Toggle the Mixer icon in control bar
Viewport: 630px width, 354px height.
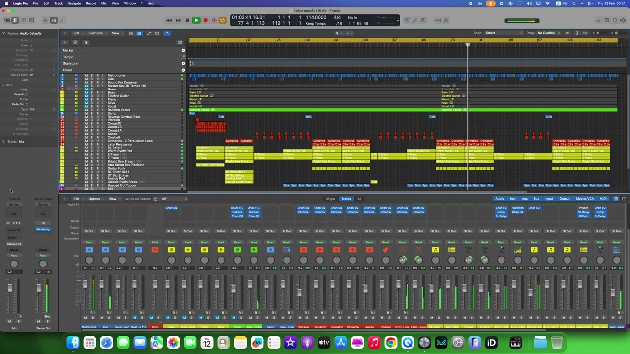(x=54, y=20)
